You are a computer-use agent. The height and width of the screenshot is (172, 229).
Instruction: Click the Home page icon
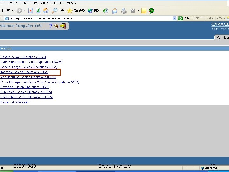point(46,11)
